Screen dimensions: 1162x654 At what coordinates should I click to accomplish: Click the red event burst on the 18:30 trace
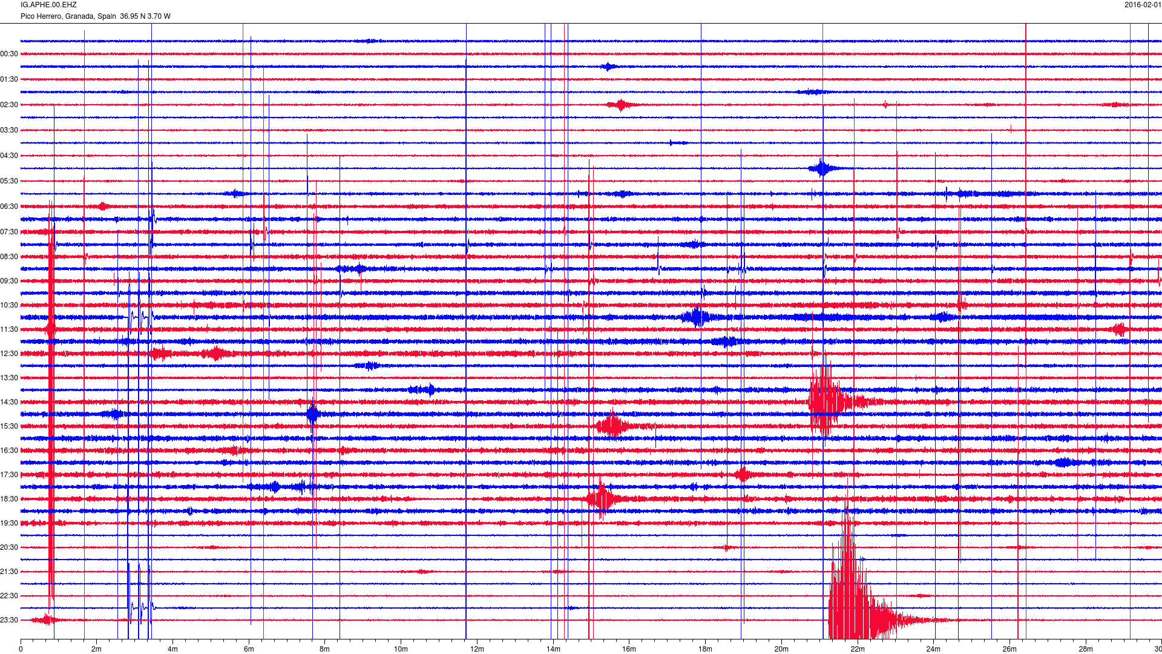[602, 499]
